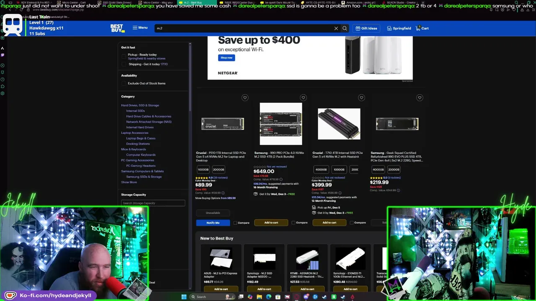Open the Laptop Accessories category

click(x=134, y=133)
